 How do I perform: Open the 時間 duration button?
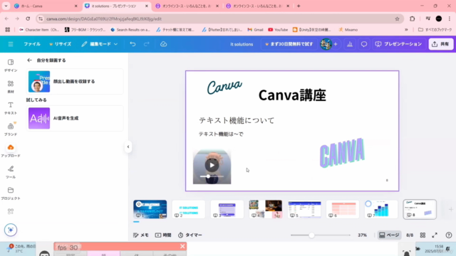pos(163,235)
